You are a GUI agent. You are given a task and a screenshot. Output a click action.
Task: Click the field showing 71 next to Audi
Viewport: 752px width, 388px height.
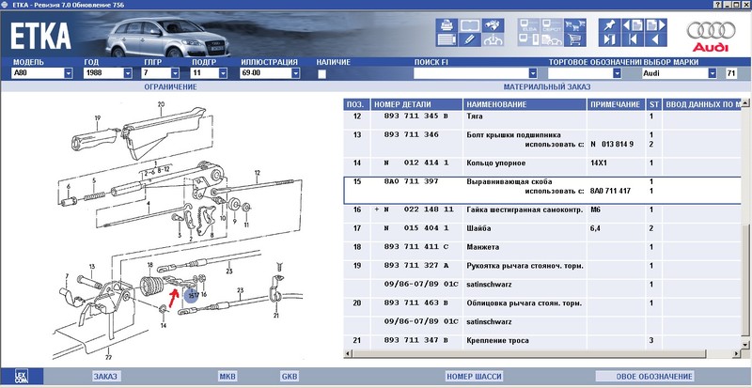731,73
